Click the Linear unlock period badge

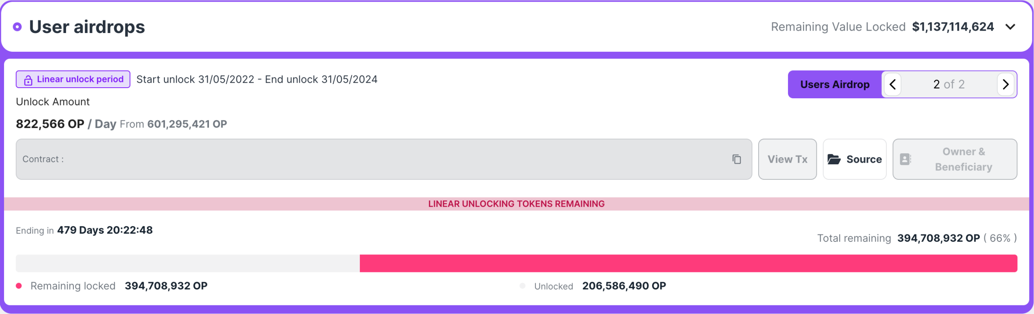click(x=73, y=79)
